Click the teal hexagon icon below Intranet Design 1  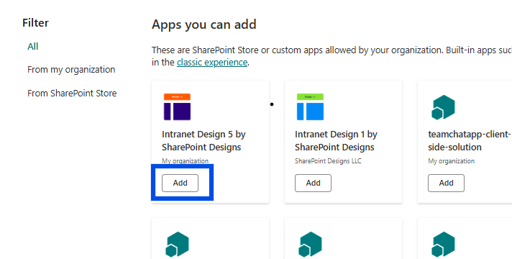pyautogui.click(x=310, y=245)
